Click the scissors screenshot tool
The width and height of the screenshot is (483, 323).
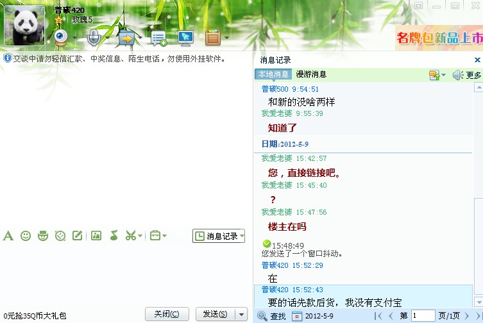click(131, 236)
